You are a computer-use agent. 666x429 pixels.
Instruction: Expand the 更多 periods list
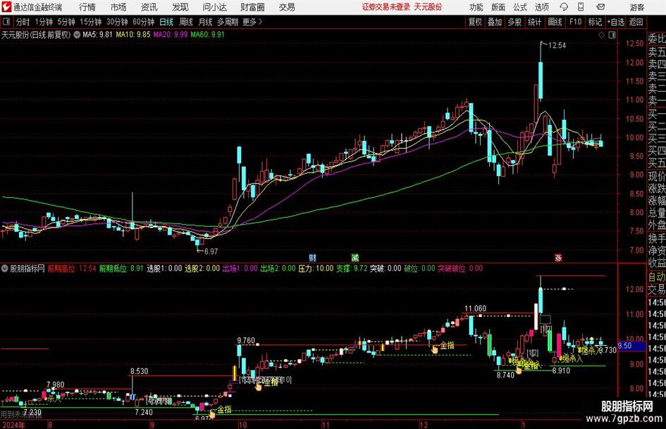click(252, 22)
